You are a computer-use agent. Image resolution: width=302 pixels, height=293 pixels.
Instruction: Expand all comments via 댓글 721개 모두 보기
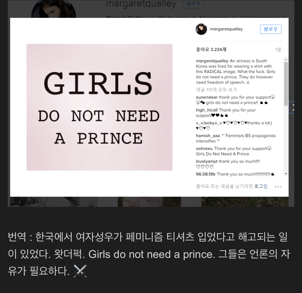216,90
